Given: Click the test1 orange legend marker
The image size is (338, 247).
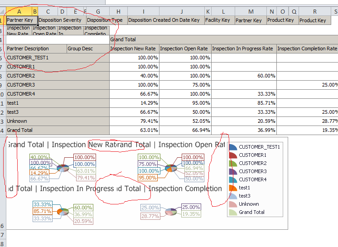Looking at the screenshot, I should tap(233, 188).
